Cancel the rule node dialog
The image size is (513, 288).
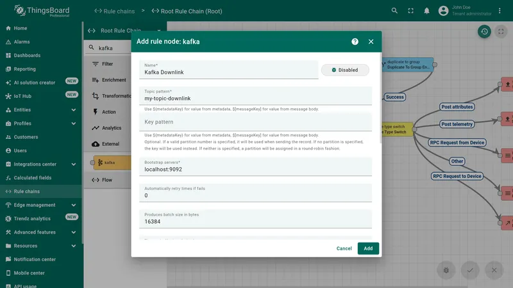344,248
